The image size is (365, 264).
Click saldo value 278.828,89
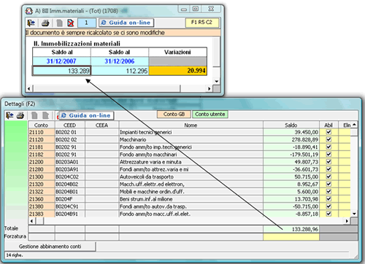coord(291,139)
